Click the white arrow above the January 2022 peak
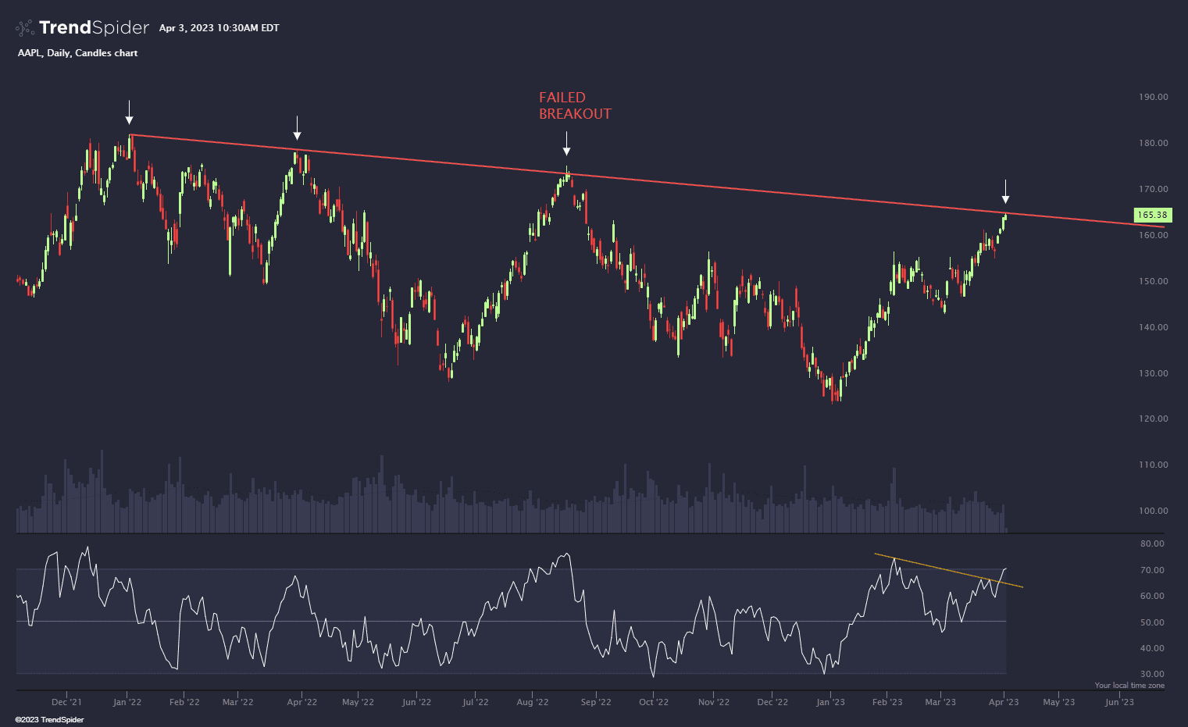Viewport: 1188px width, 727px height. point(130,112)
